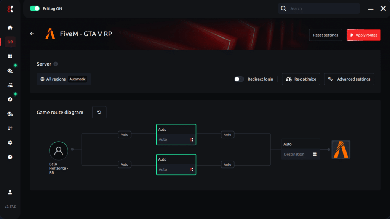Click the Reset settings button

tap(325, 35)
